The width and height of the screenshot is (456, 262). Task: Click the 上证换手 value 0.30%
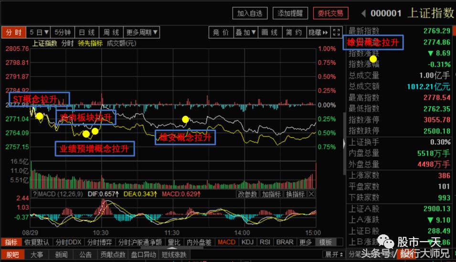pyautogui.click(x=440, y=142)
